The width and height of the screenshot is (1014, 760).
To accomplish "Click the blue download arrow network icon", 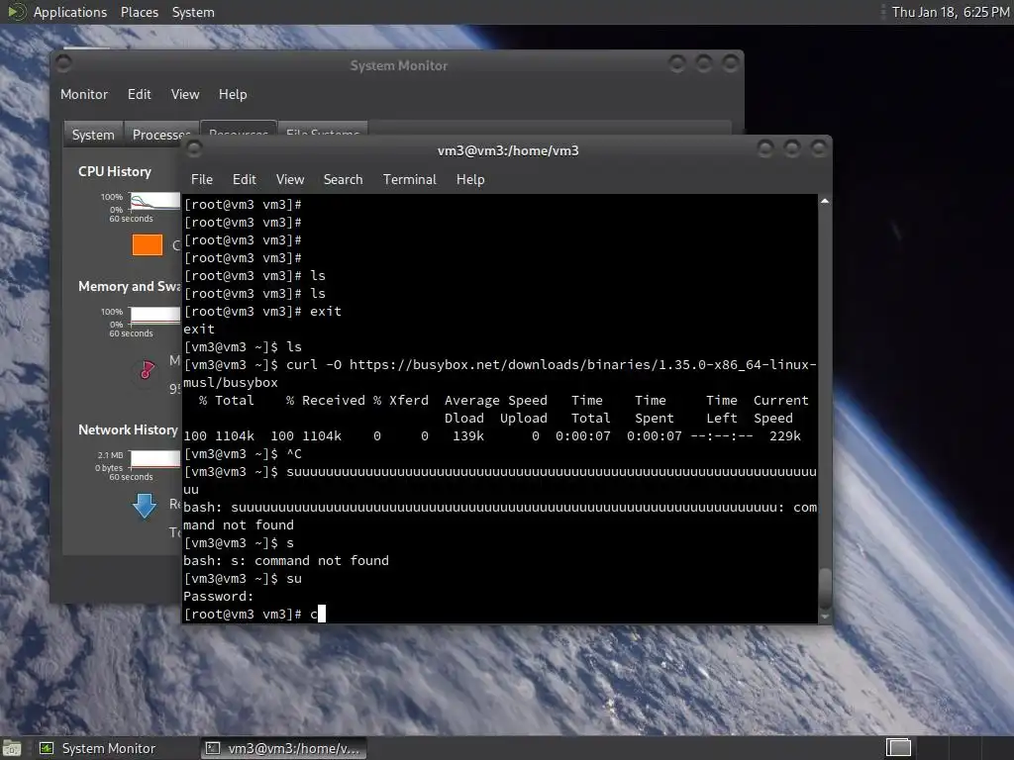I will [x=145, y=506].
